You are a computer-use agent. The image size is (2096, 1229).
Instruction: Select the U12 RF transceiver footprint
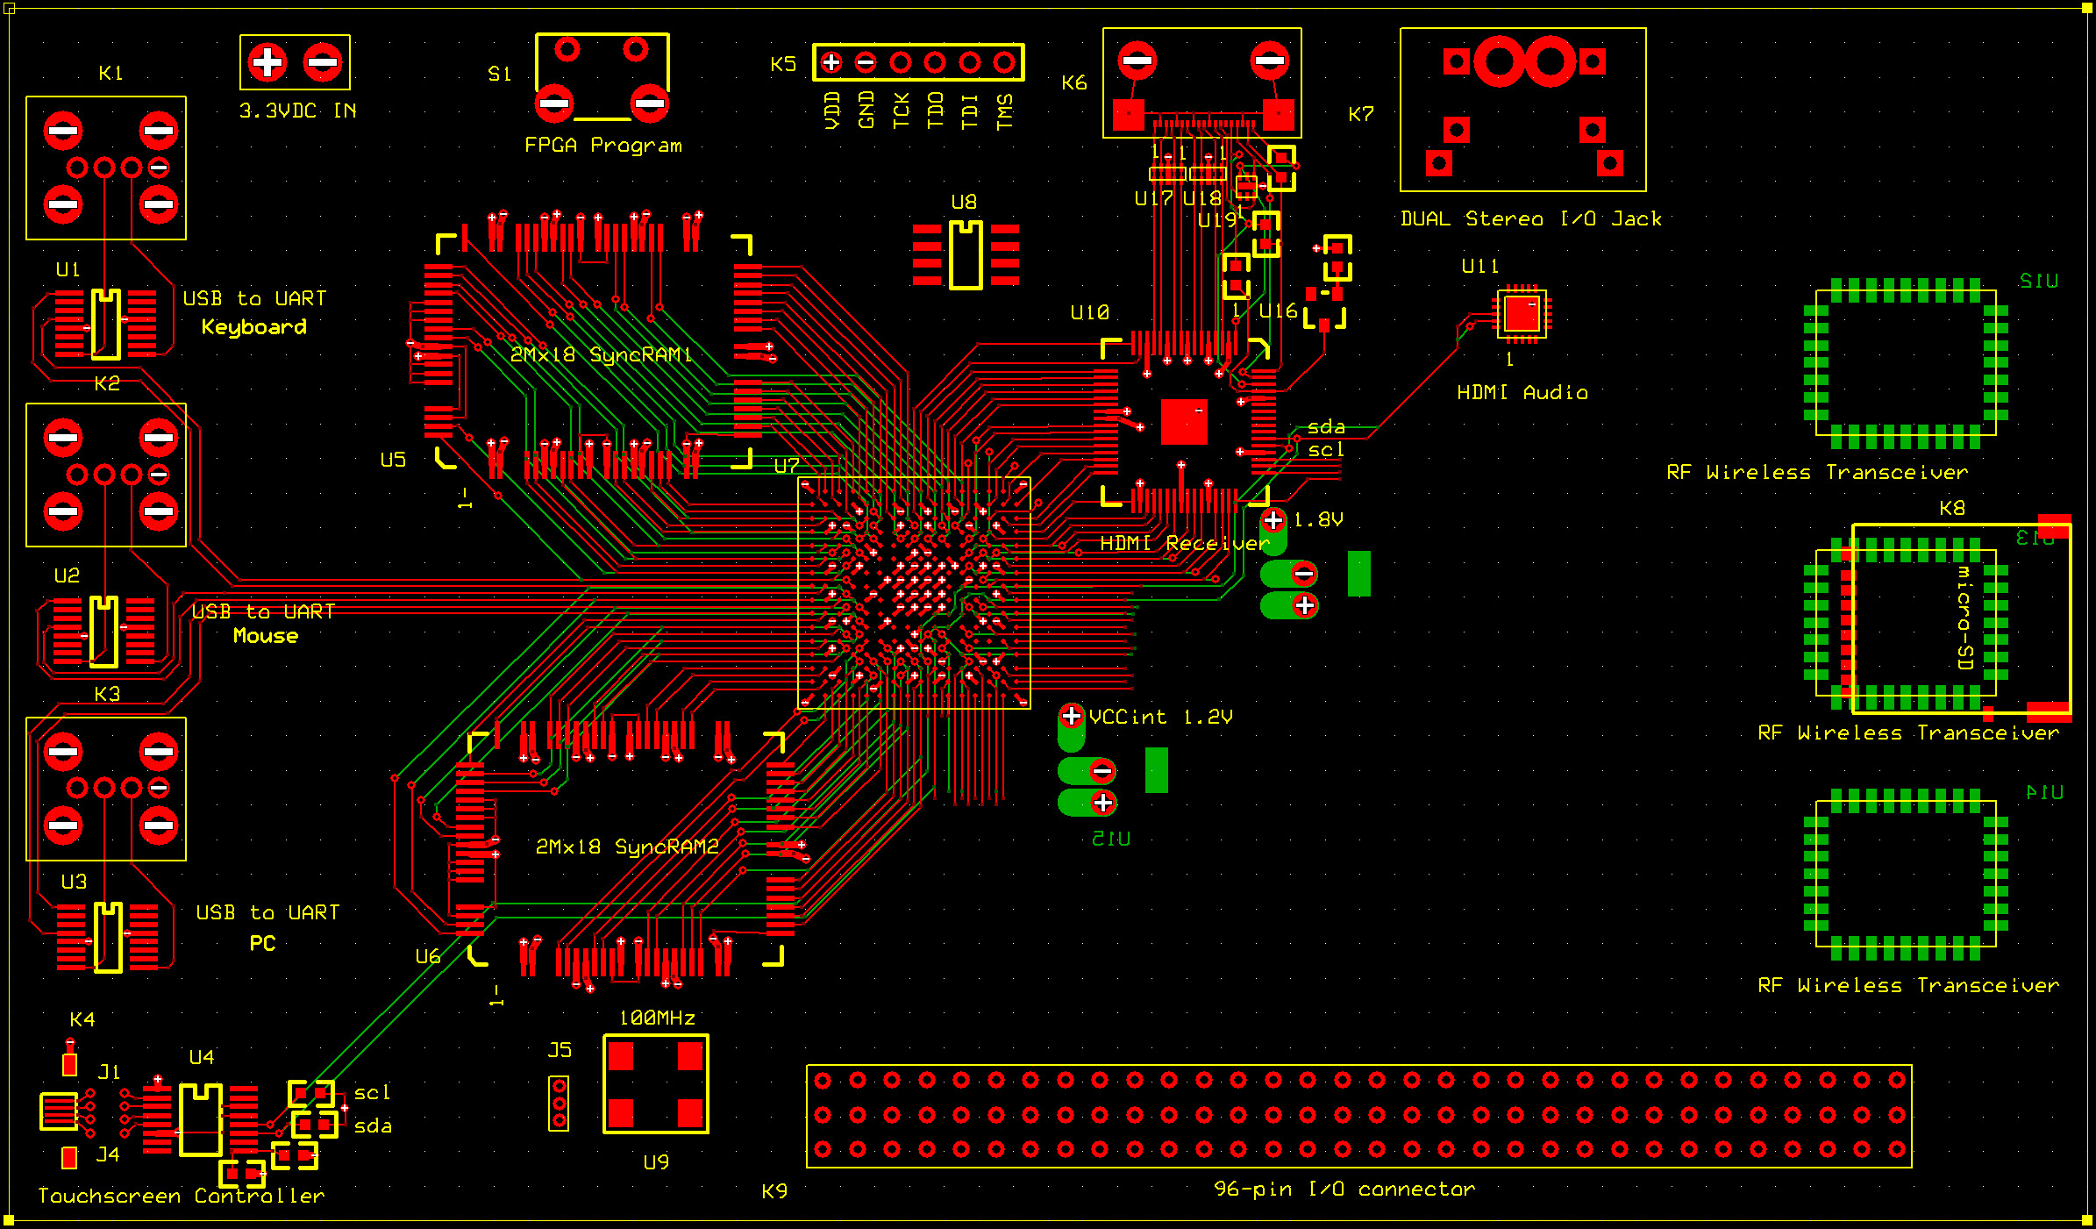[x=1906, y=362]
